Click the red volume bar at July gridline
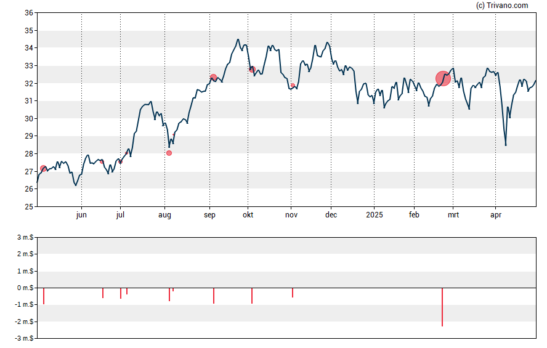The height and width of the screenshot is (348, 547). pos(121,293)
